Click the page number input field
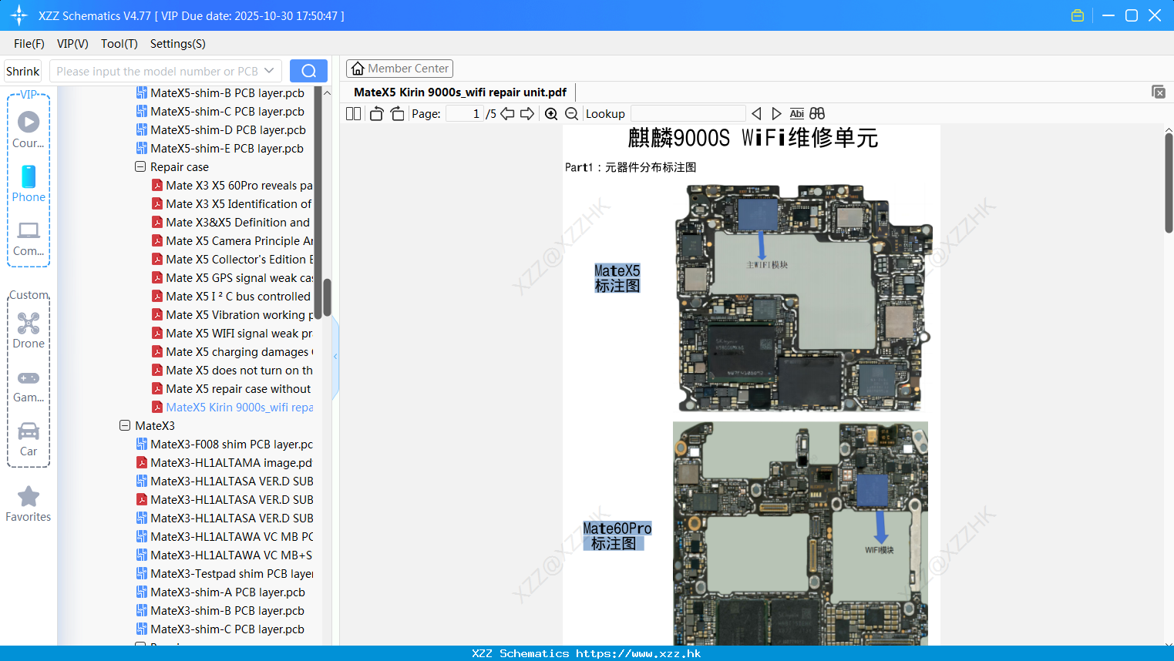Screen dimensions: 1174x661 (x=465, y=114)
